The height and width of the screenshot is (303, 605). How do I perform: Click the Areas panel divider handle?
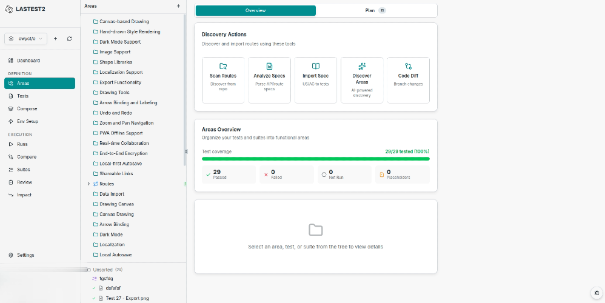click(186, 151)
